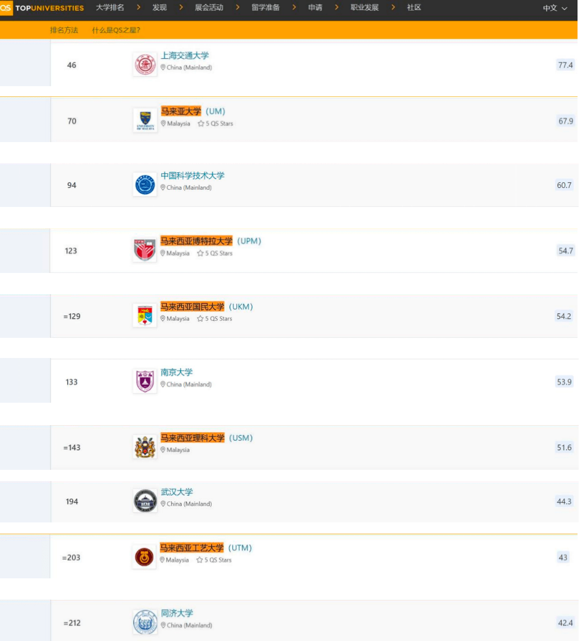Click the USTC round logo
The width and height of the screenshot is (582, 641).
pyautogui.click(x=145, y=185)
